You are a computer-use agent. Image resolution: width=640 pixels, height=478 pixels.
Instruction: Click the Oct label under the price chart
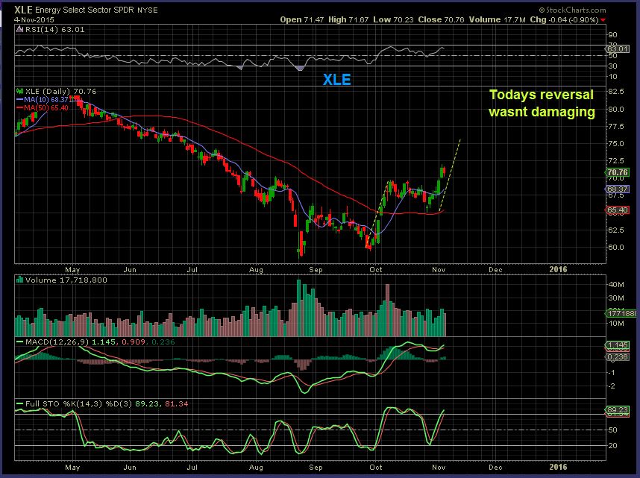375,270
